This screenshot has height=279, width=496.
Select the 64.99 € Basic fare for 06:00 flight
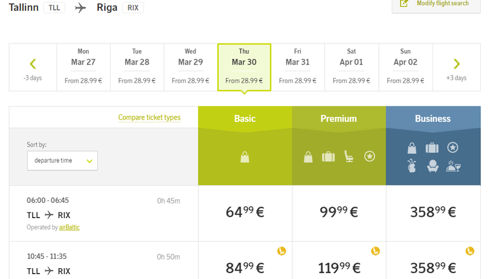pyautogui.click(x=245, y=213)
